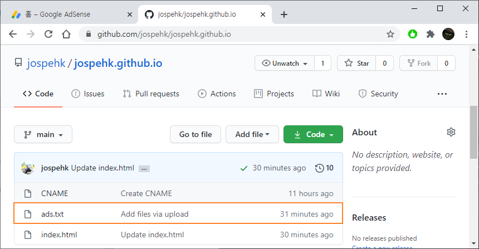Click the page scrollbar thumb
Viewport: 479px width, 249px height.
(473, 132)
